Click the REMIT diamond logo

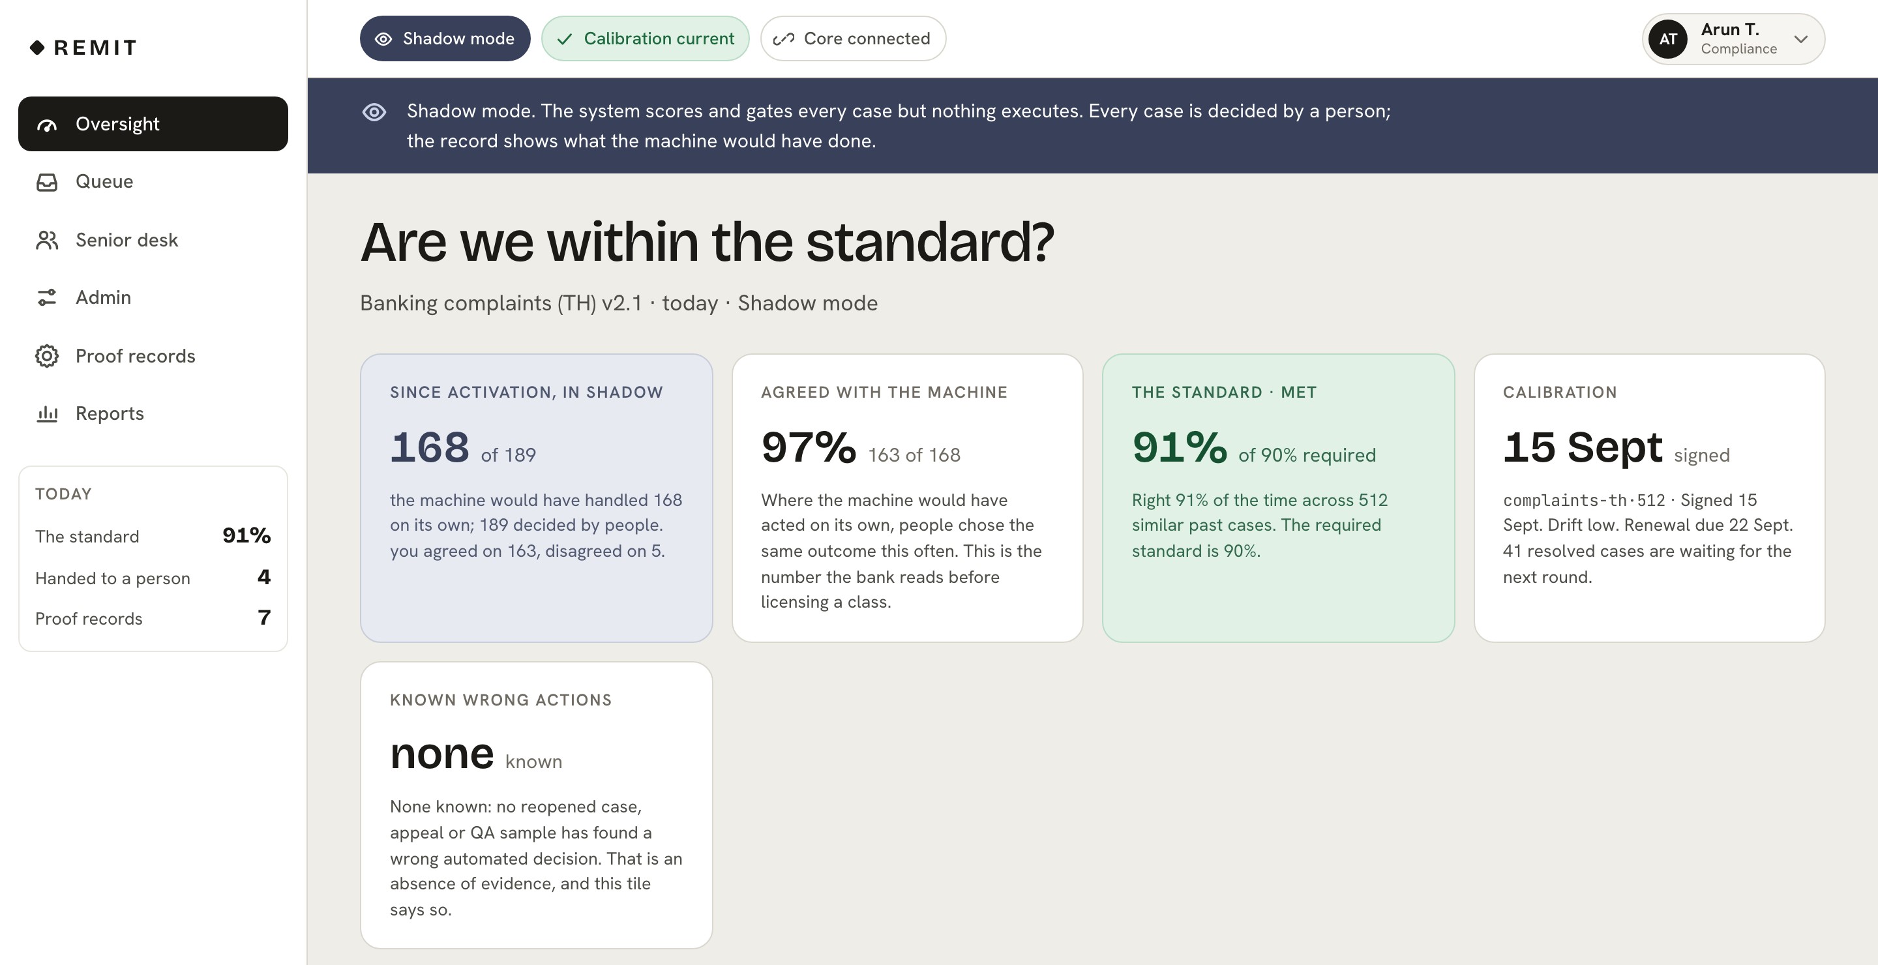click(37, 48)
